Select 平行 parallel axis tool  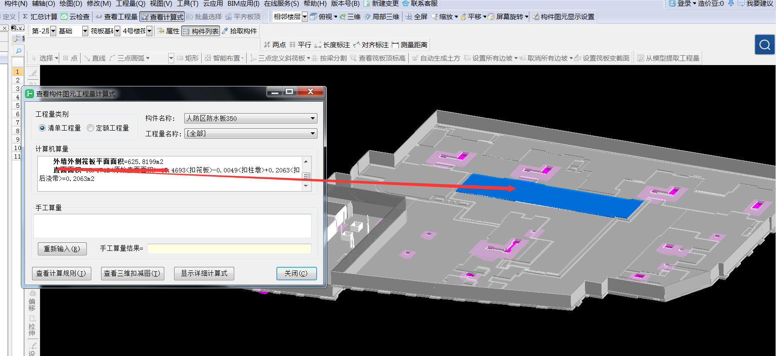click(300, 45)
